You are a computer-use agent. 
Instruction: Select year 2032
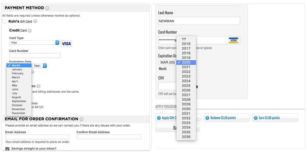point(186,118)
